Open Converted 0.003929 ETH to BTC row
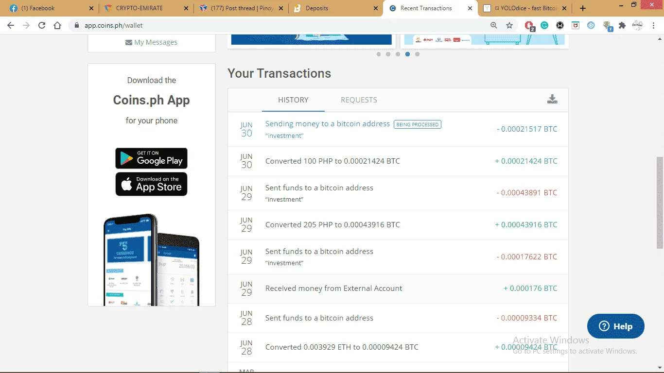Viewport: 664px width, 373px height. pyautogui.click(x=398, y=347)
